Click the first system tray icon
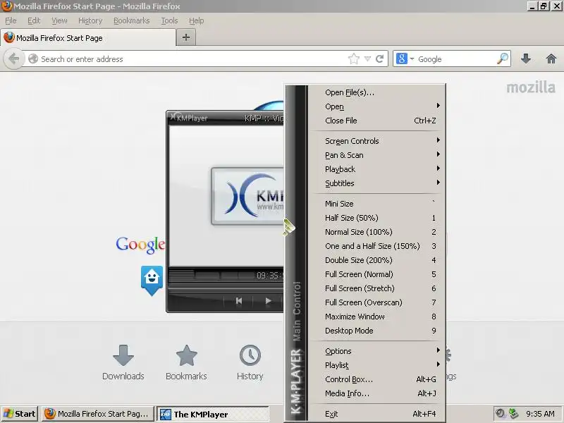This screenshot has width=564, height=423. 500,414
